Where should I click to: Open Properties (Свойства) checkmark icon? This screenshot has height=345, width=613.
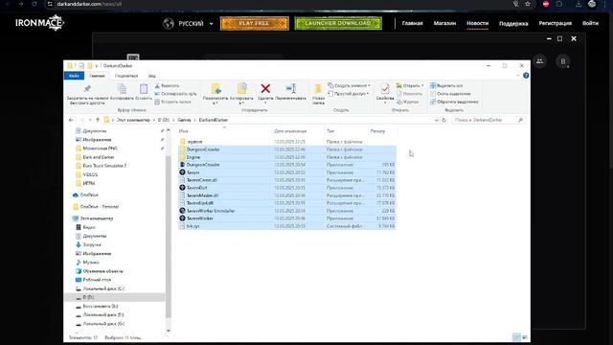click(385, 89)
